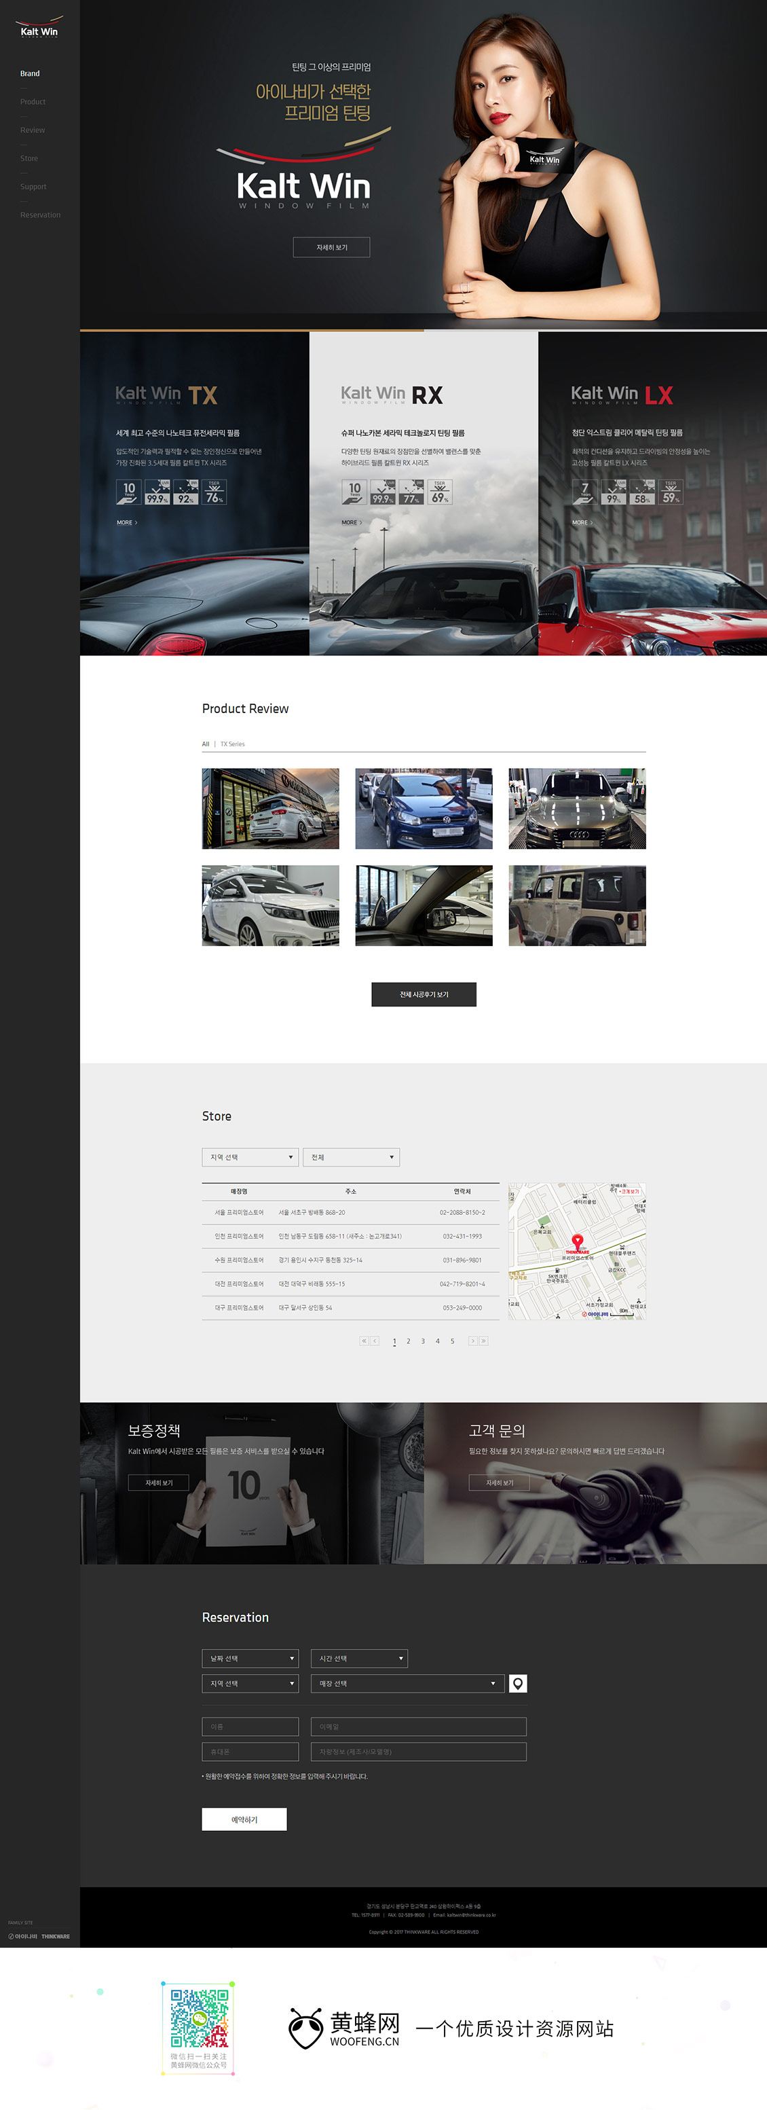Click the LX 7 years warranty icon
Viewport: 767px width, 2110px height.
click(584, 492)
